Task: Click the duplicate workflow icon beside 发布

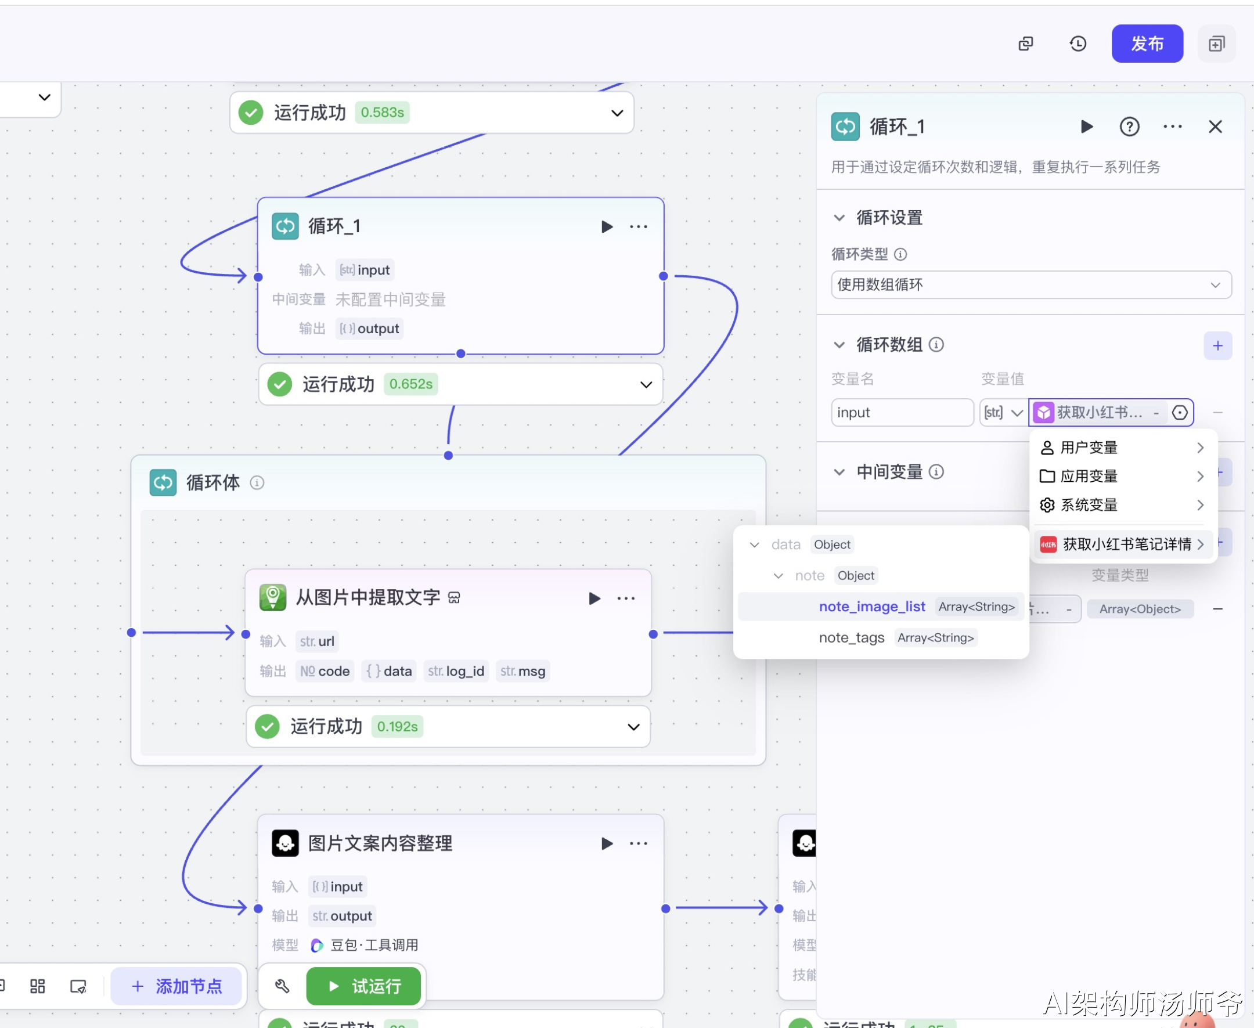Action: point(1216,44)
